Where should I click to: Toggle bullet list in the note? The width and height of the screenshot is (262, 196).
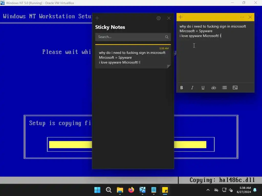point(224,88)
